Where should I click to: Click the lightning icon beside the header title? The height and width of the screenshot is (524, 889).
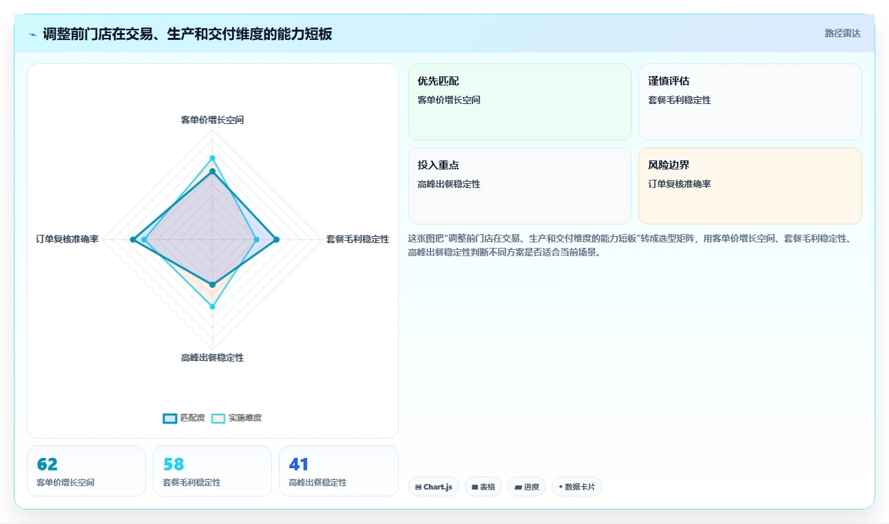point(33,34)
